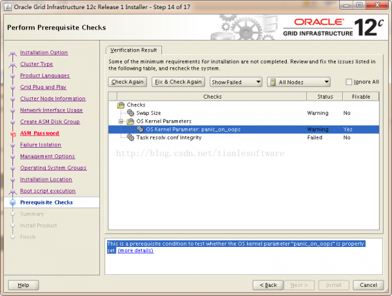Screen dimensions: 392x296
Task: Click the gear icon beside Swap Size
Action: pyautogui.click(x=130, y=113)
